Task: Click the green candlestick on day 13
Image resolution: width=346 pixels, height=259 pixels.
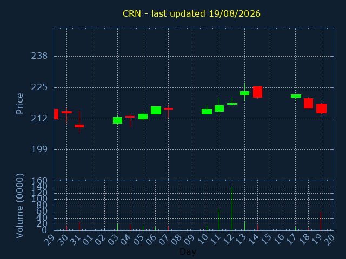Action: pos(244,93)
